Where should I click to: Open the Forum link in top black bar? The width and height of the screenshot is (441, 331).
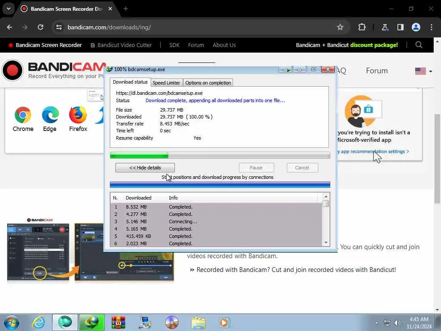click(196, 45)
